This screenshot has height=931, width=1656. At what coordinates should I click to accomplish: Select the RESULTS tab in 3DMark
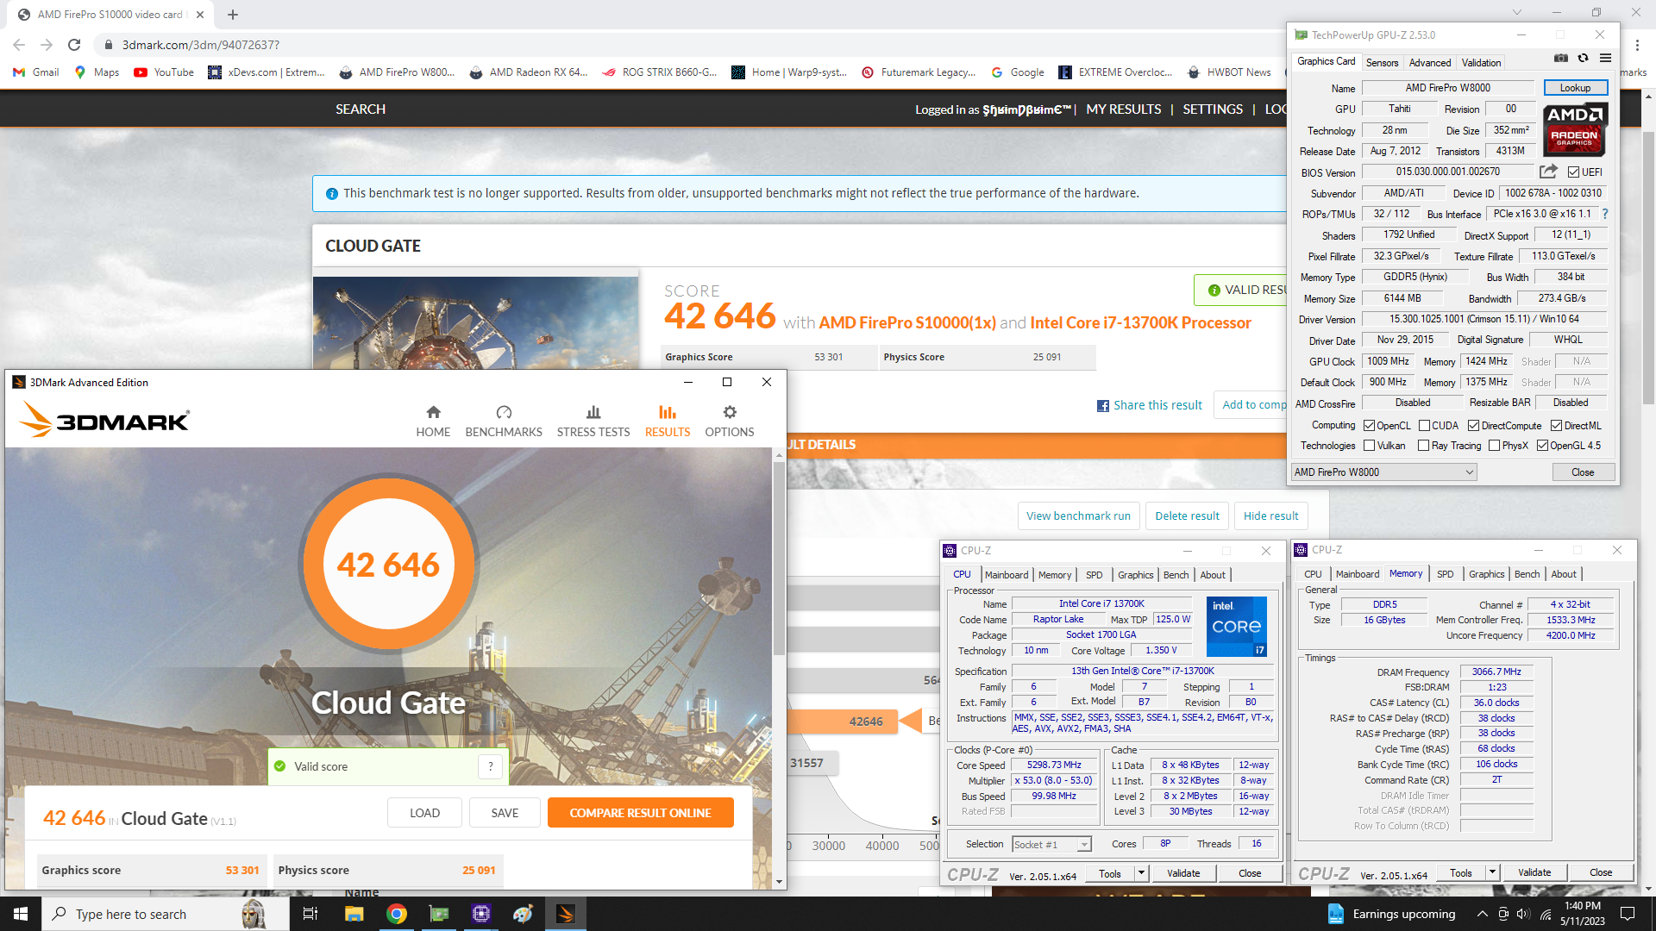pos(668,421)
